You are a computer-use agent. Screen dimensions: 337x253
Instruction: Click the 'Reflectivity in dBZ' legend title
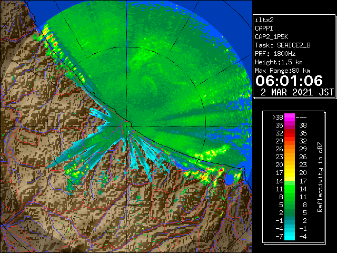pos(320,177)
